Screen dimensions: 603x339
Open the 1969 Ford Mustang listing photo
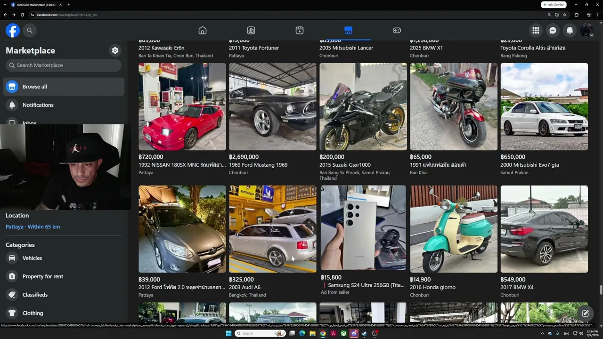pyautogui.click(x=273, y=107)
